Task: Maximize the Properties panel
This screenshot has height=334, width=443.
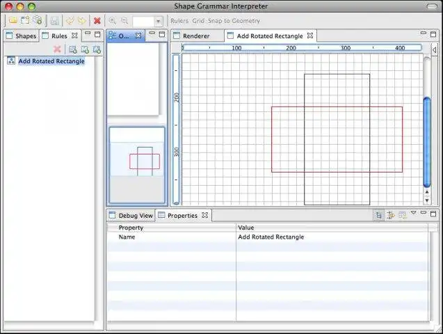Action: 433,214
